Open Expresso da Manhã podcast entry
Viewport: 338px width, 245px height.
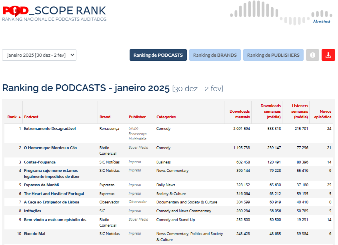(x=41, y=185)
